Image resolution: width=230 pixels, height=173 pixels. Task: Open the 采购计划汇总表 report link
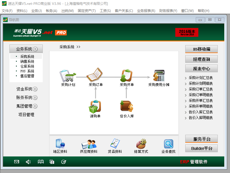click(201, 78)
